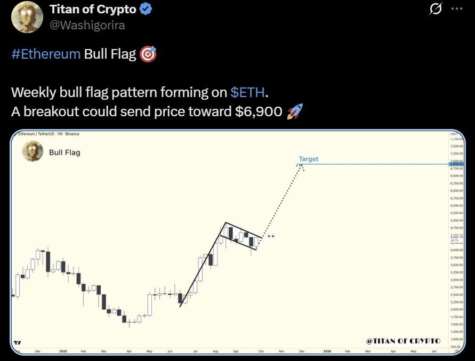This screenshot has width=475, height=361.
Task: Open the $ETH cashtag link
Action: click(247, 92)
